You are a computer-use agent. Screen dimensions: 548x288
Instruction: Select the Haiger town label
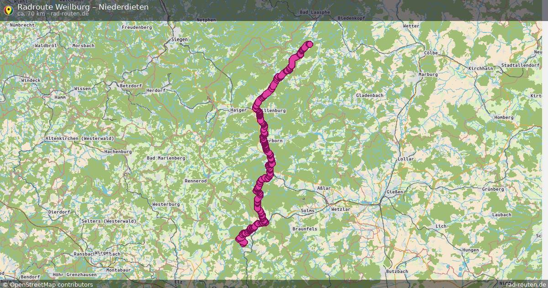[x=238, y=110]
